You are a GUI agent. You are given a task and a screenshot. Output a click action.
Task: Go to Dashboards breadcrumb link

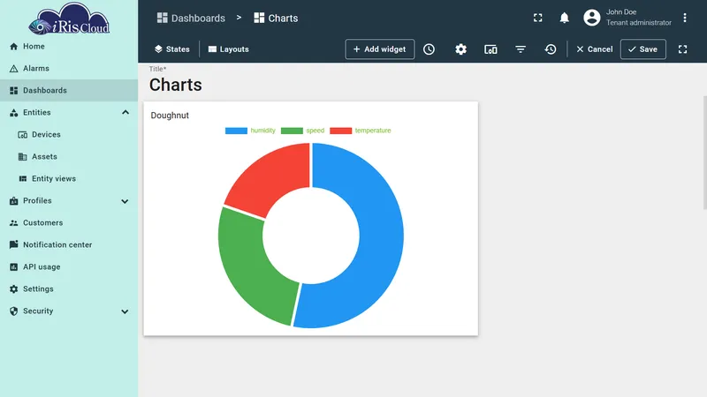(x=191, y=18)
